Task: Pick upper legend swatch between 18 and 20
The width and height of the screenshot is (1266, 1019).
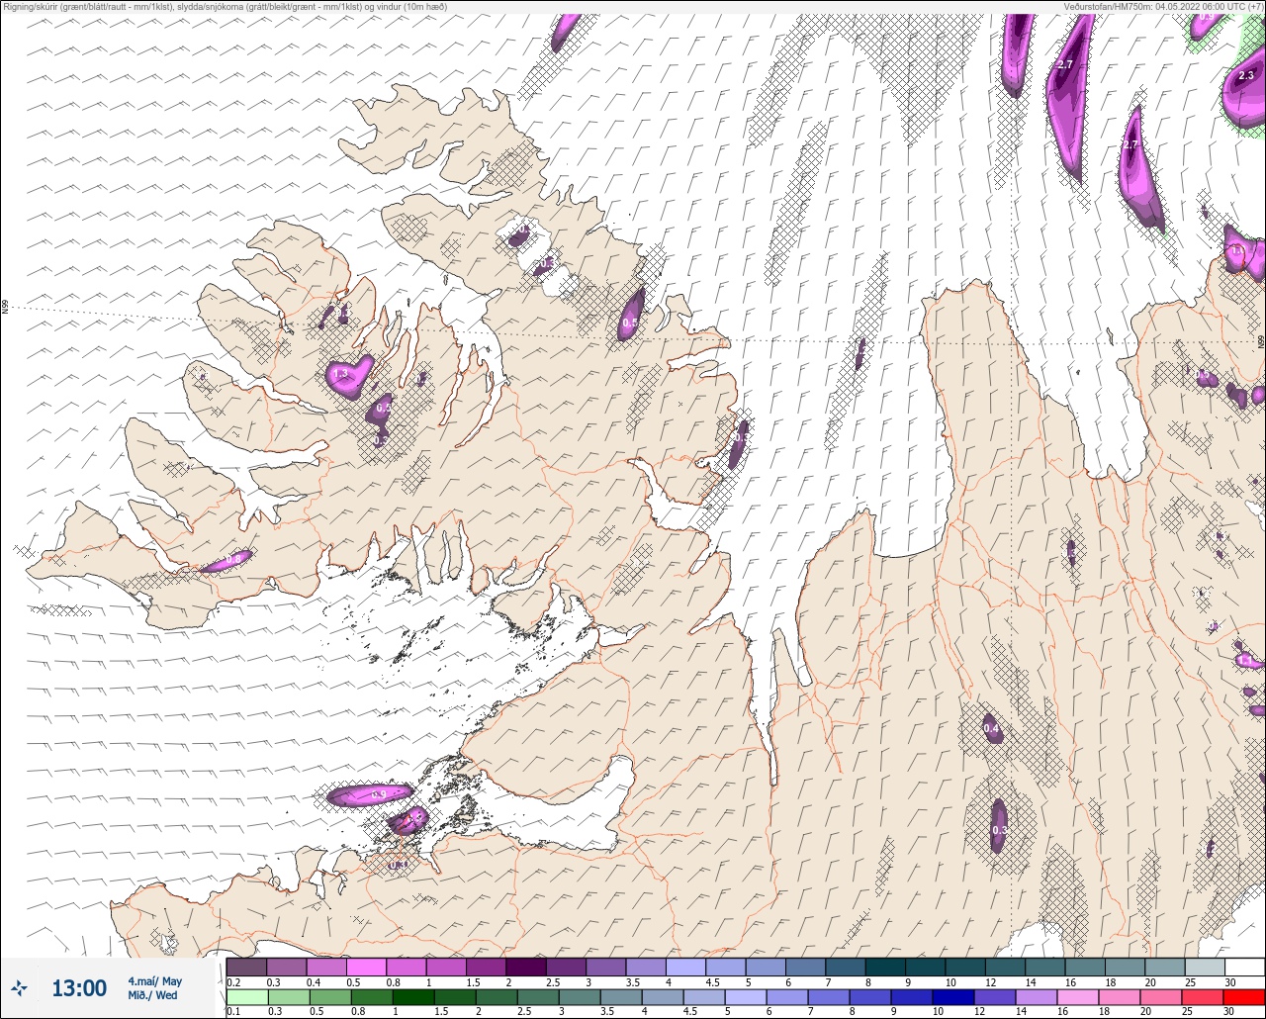Action: 1125,967
